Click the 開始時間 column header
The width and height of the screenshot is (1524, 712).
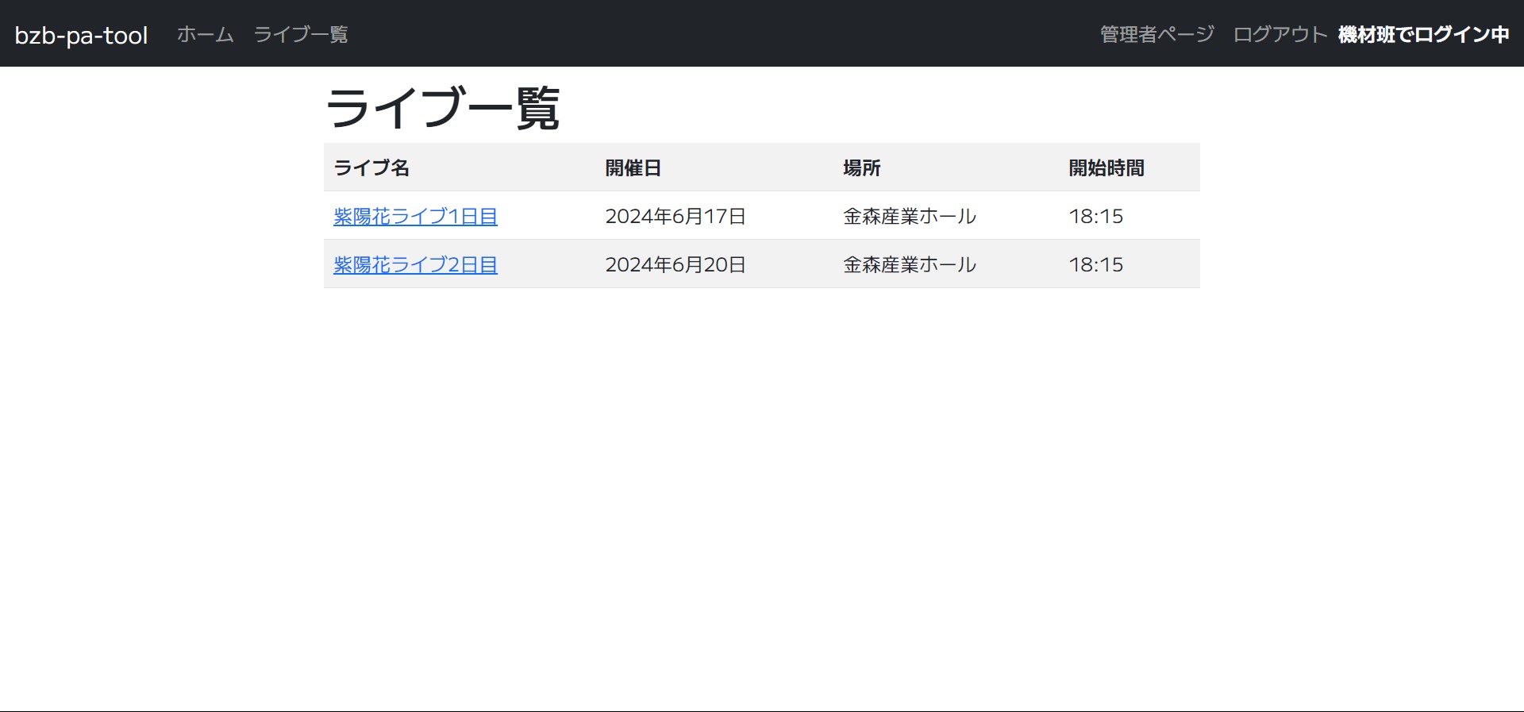(1106, 167)
